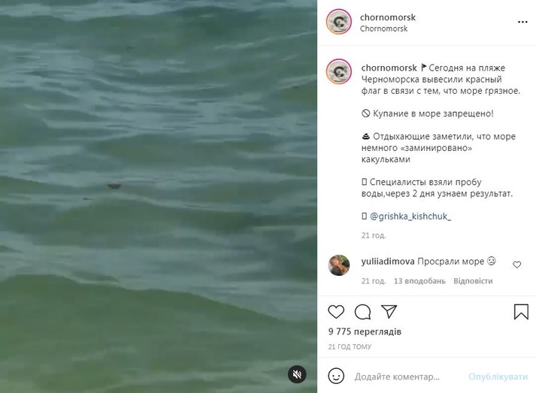Share post via paper plane icon
The height and width of the screenshot is (393, 536).
click(x=389, y=311)
